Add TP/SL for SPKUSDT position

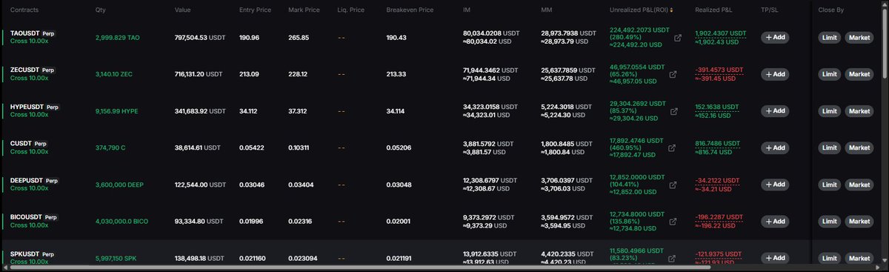[x=775, y=258]
